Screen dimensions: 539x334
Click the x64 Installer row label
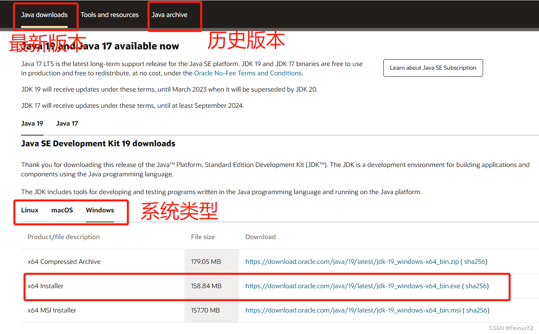pyautogui.click(x=45, y=286)
